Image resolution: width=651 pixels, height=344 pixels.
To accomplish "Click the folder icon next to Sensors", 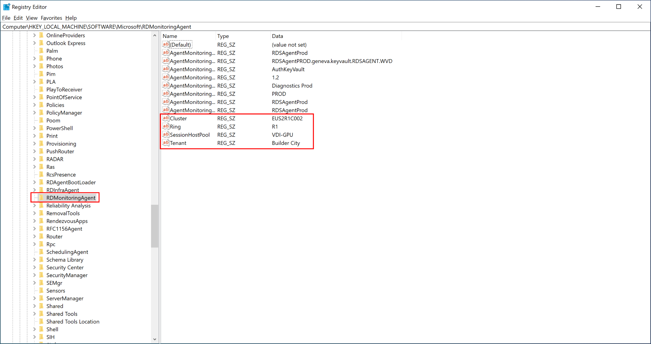I will [41, 291].
